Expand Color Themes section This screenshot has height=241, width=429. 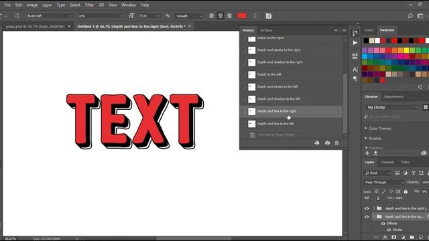pos(366,128)
